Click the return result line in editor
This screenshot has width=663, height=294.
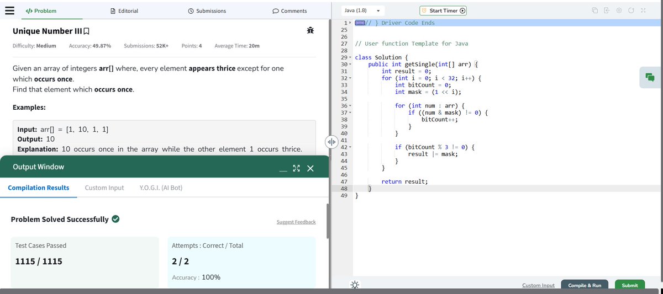click(404, 181)
